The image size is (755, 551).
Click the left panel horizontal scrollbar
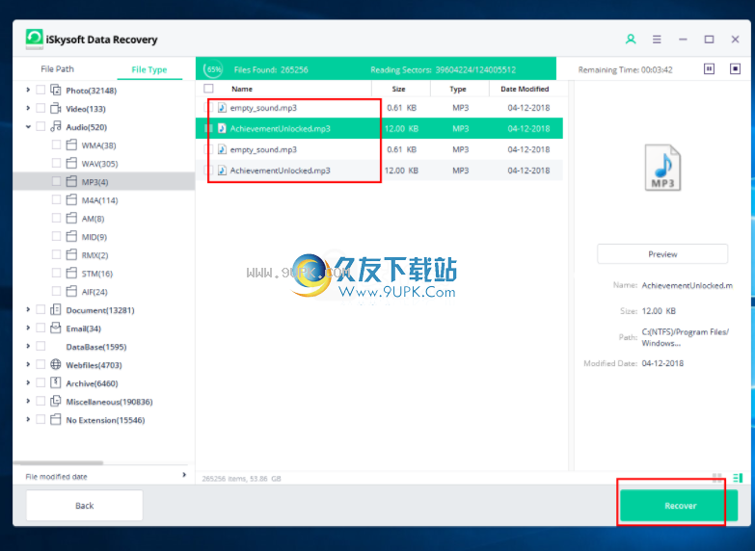[58, 463]
